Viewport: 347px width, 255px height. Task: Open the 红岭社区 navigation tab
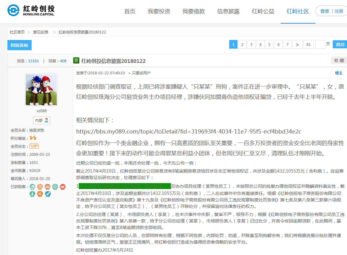298,11
